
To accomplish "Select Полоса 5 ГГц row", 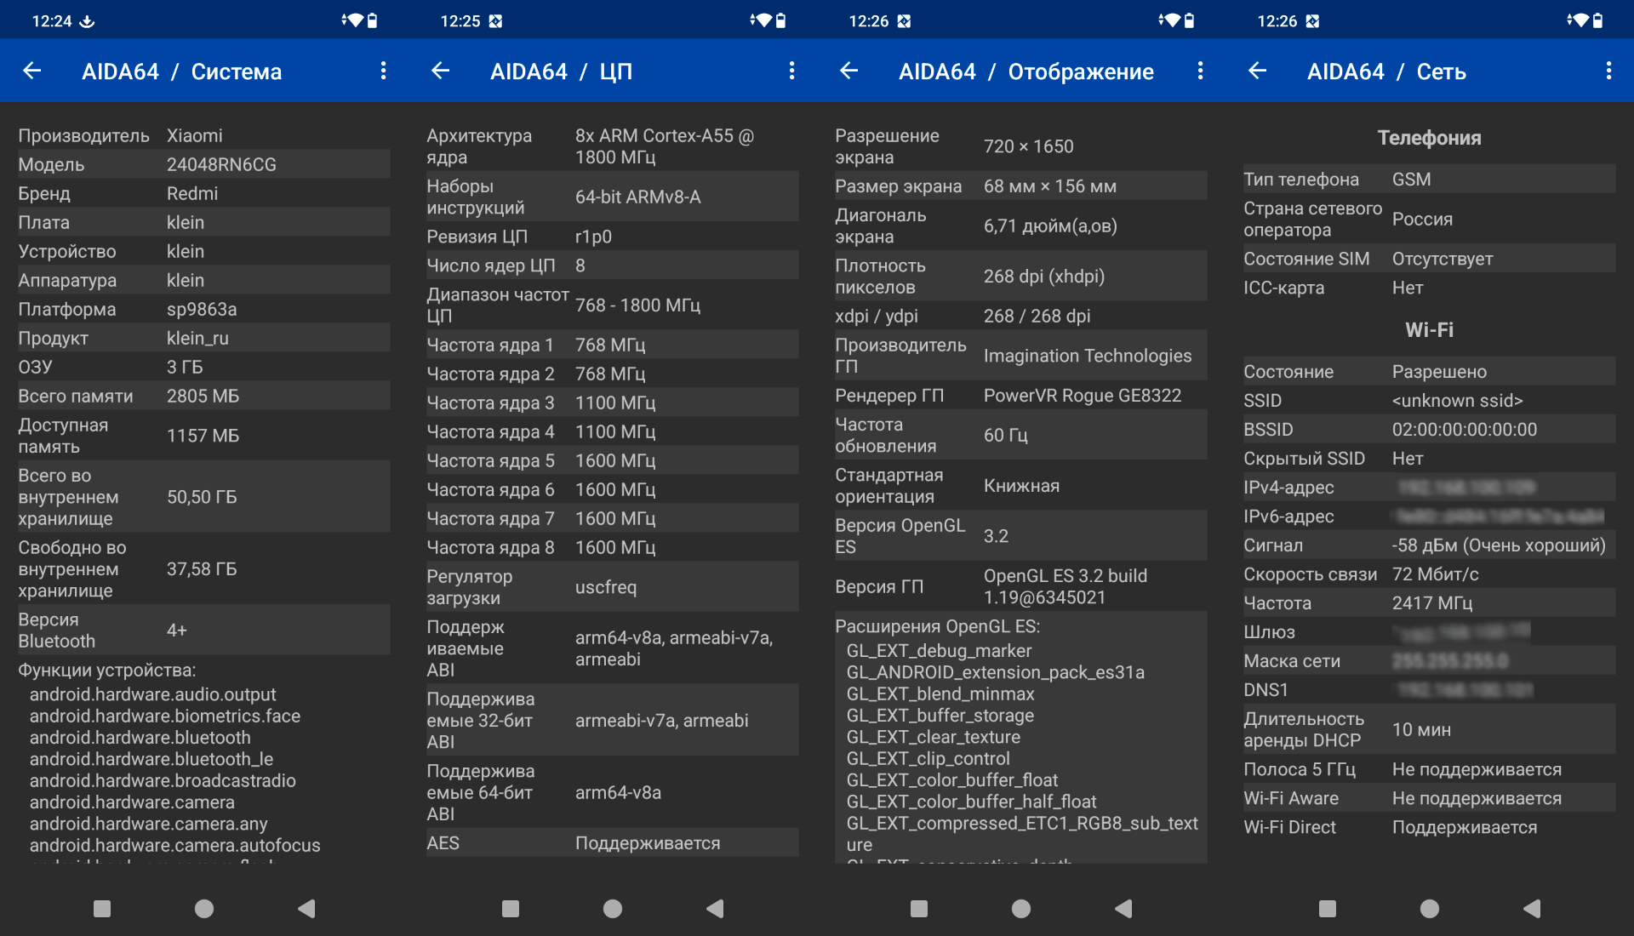I will (x=1430, y=769).
